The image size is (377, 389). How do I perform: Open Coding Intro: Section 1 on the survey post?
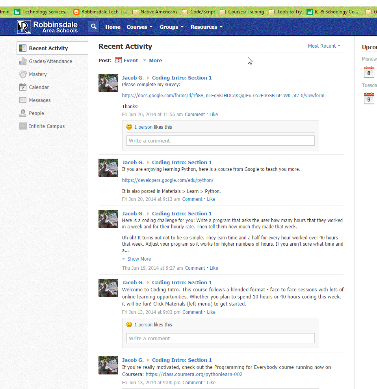(x=182, y=78)
